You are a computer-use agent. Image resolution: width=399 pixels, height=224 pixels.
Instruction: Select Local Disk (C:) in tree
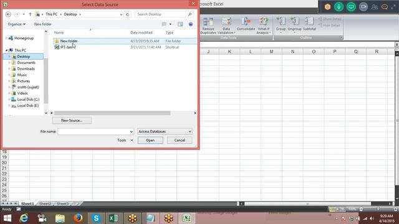tap(28, 100)
